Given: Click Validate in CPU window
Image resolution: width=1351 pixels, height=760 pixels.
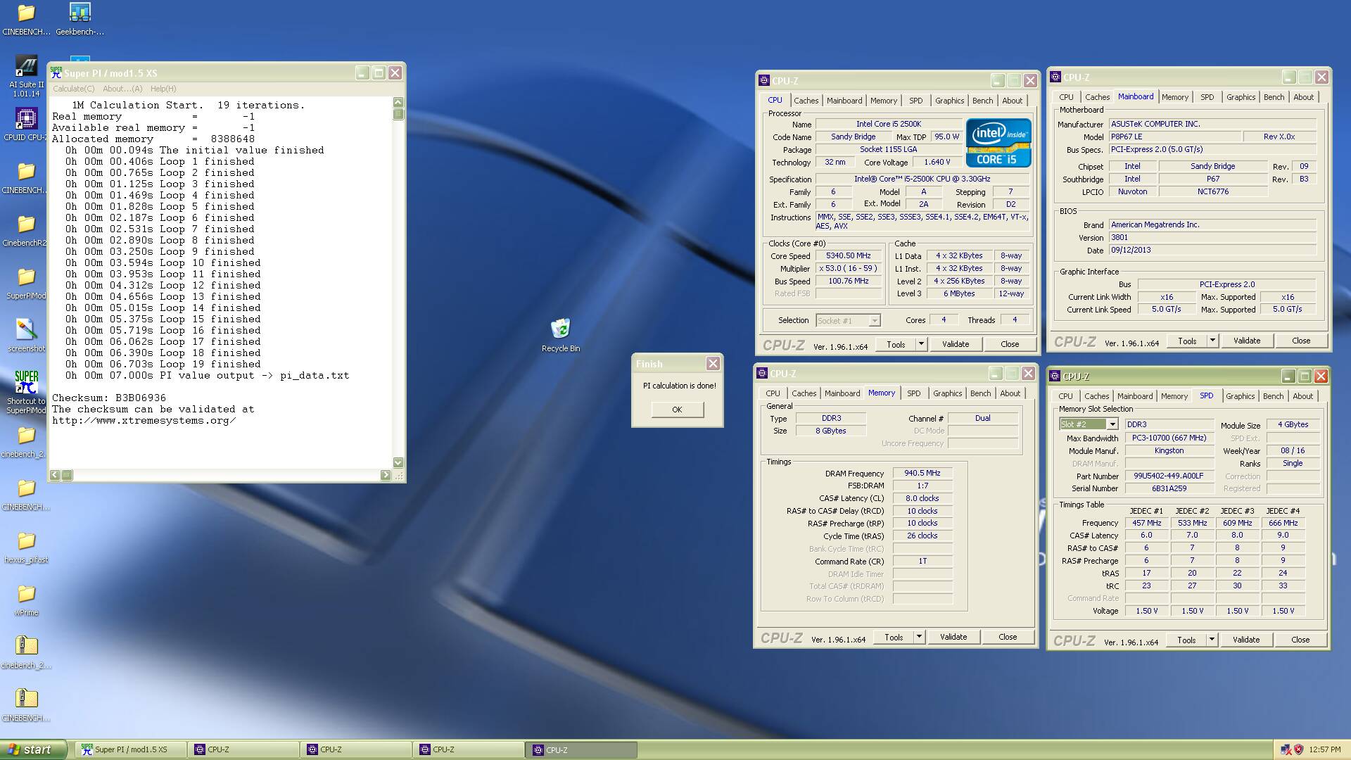Looking at the screenshot, I should (x=956, y=344).
